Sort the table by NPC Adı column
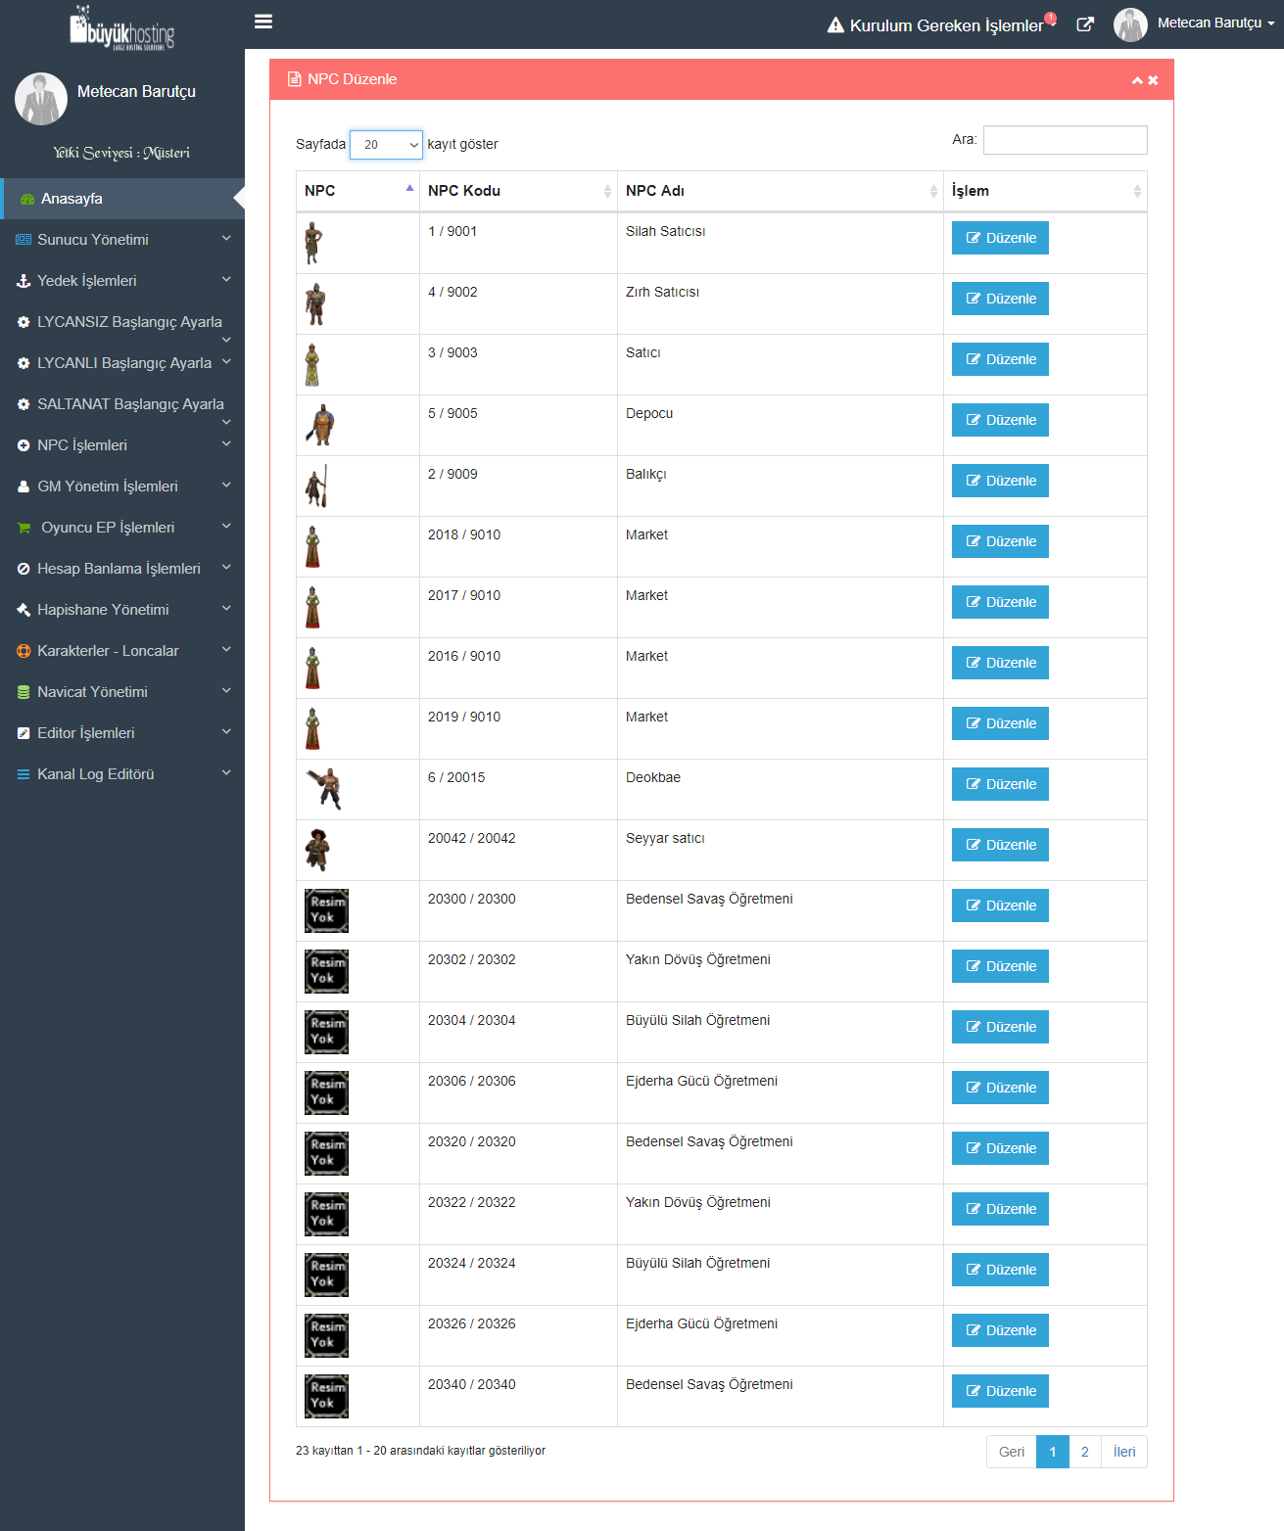Screen dimensions: 1284x1531 pyautogui.click(x=780, y=191)
